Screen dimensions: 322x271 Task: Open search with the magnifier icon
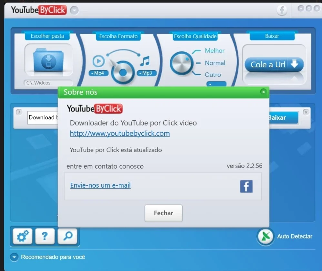pyautogui.click(x=67, y=236)
